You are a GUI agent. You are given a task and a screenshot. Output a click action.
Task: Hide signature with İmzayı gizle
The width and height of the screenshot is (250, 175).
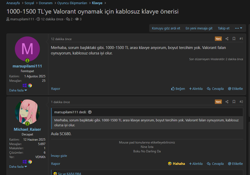pyautogui.click(x=59, y=156)
